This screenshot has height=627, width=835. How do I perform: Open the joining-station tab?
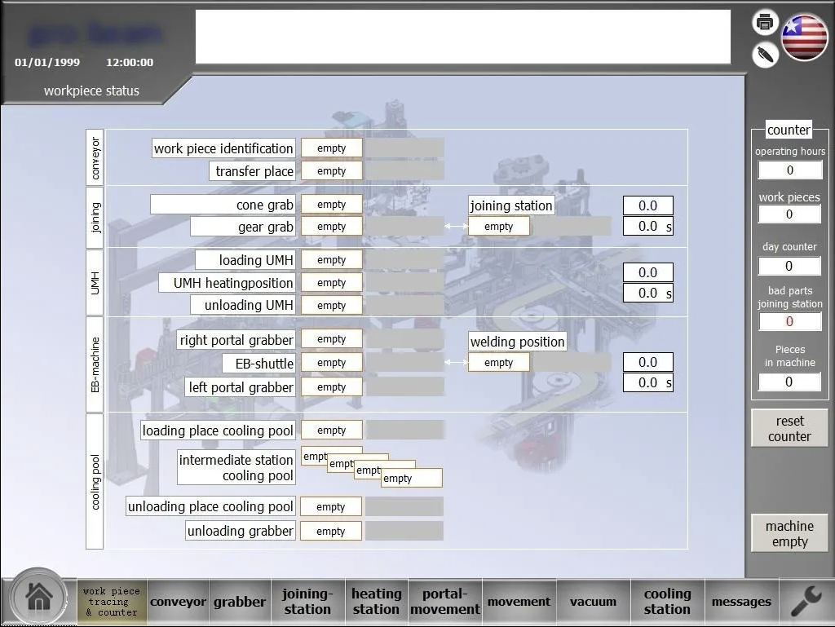click(307, 602)
